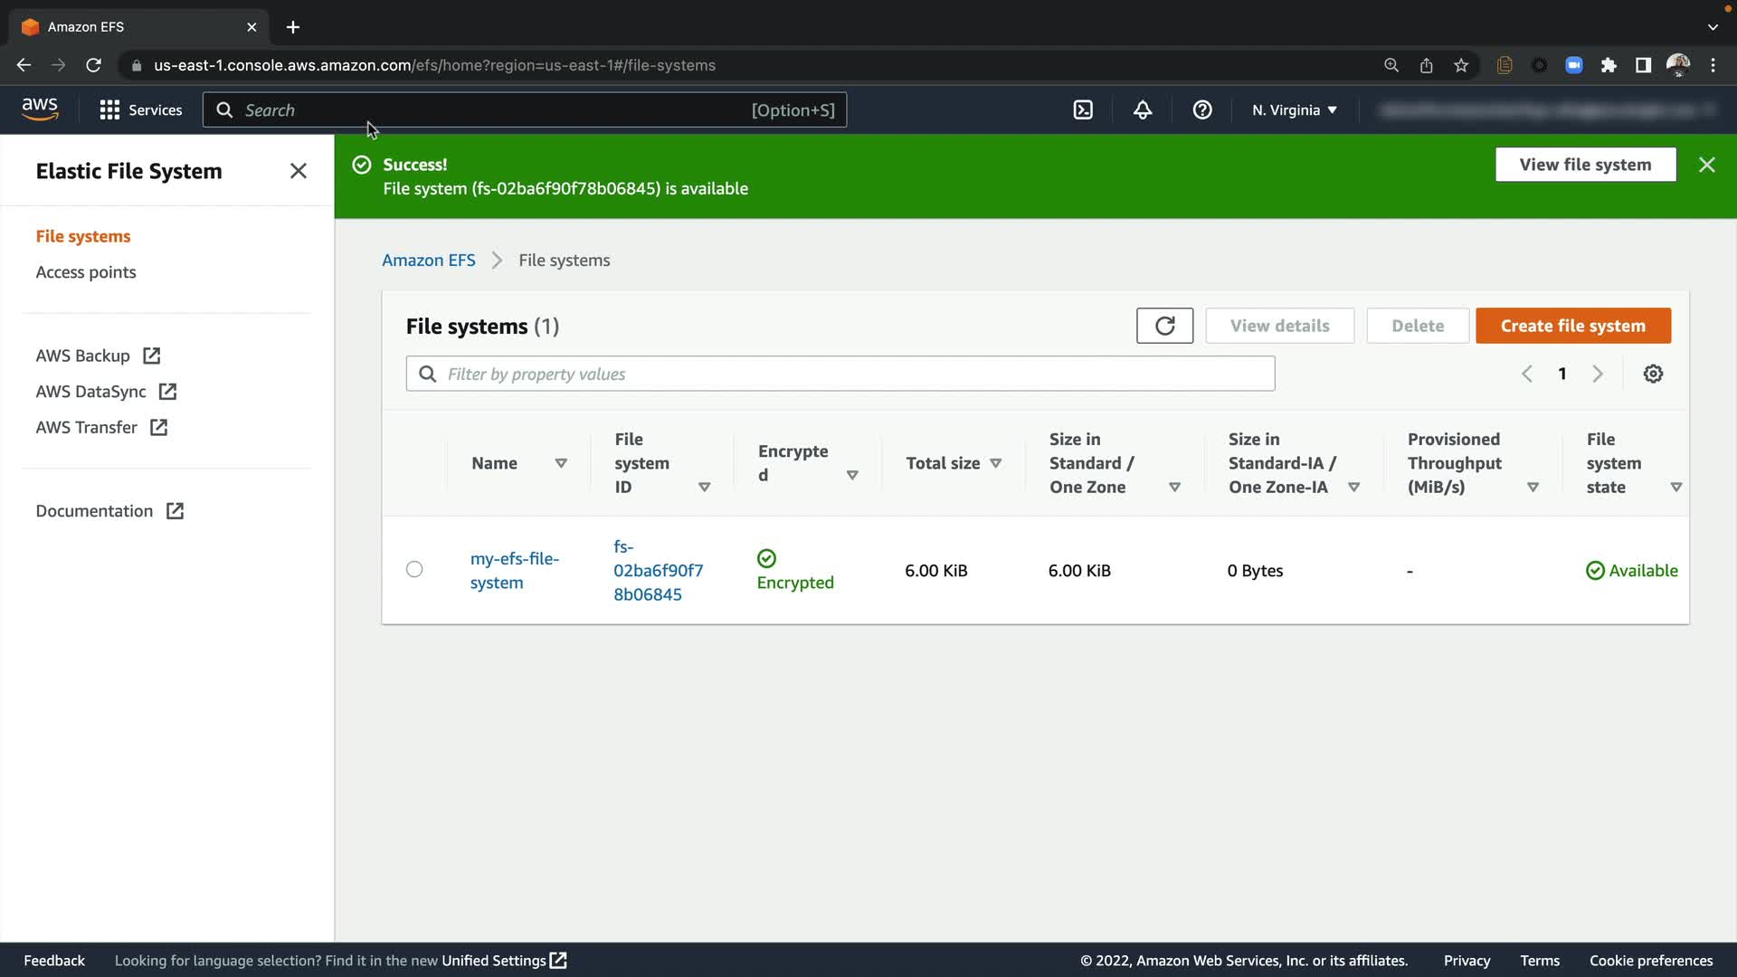Image resolution: width=1737 pixels, height=977 pixels.
Task: Open the Services grid menu
Action: [140, 110]
